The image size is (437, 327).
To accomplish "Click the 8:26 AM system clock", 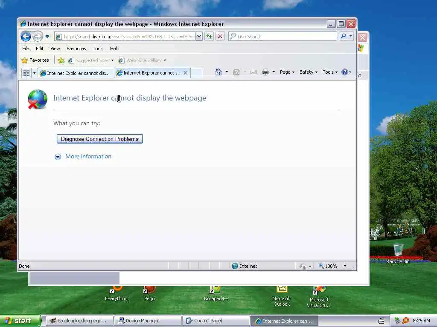I will point(421,321).
